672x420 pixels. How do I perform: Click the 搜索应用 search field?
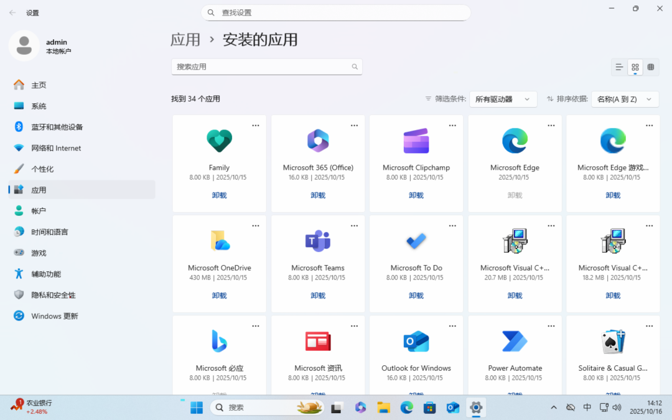(x=261, y=67)
